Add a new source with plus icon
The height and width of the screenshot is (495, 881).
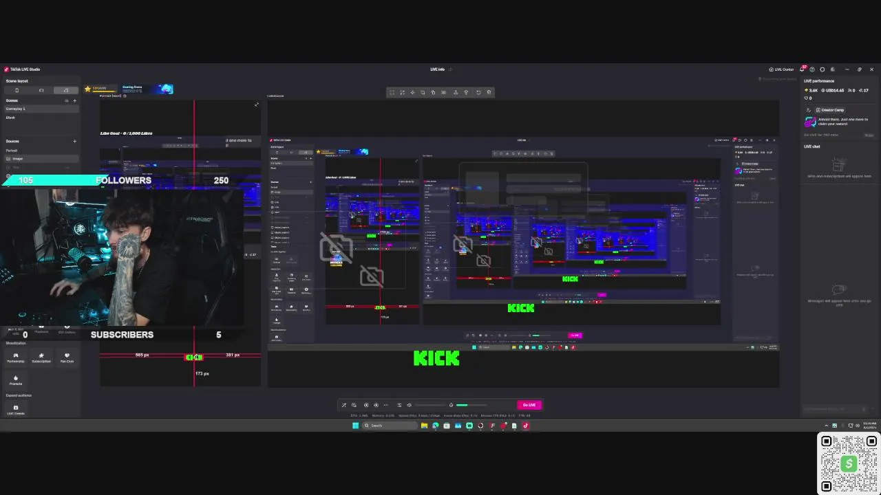(74, 142)
